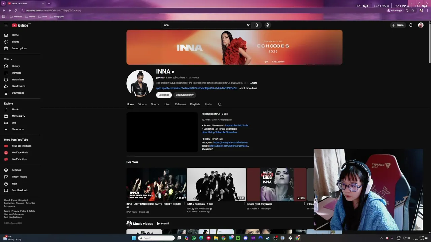
Task: Open the bracelets bookmarks folder
Action: point(16,17)
